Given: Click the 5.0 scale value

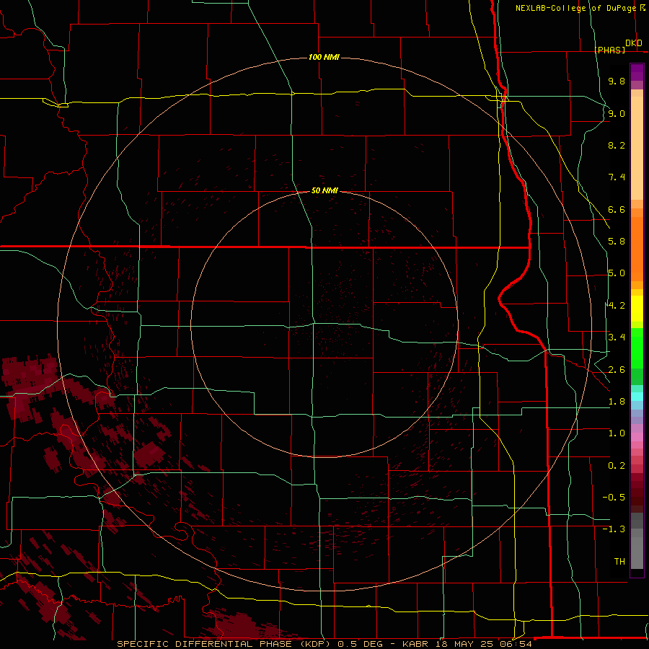Looking at the screenshot, I should [617, 273].
